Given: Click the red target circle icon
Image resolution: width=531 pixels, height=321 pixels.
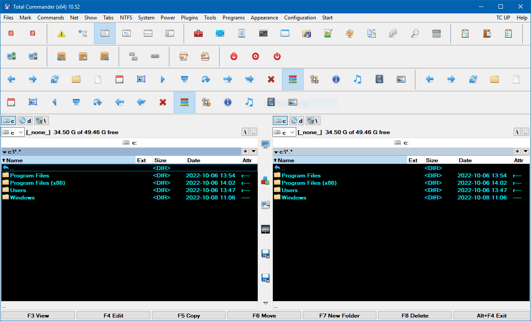Looking at the screenshot, I should pyautogui.click(x=256, y=56).
